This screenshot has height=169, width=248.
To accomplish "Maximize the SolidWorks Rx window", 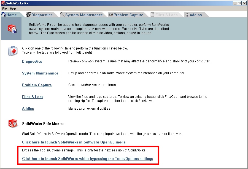I will pyautogui.click(x=239, y=3).
